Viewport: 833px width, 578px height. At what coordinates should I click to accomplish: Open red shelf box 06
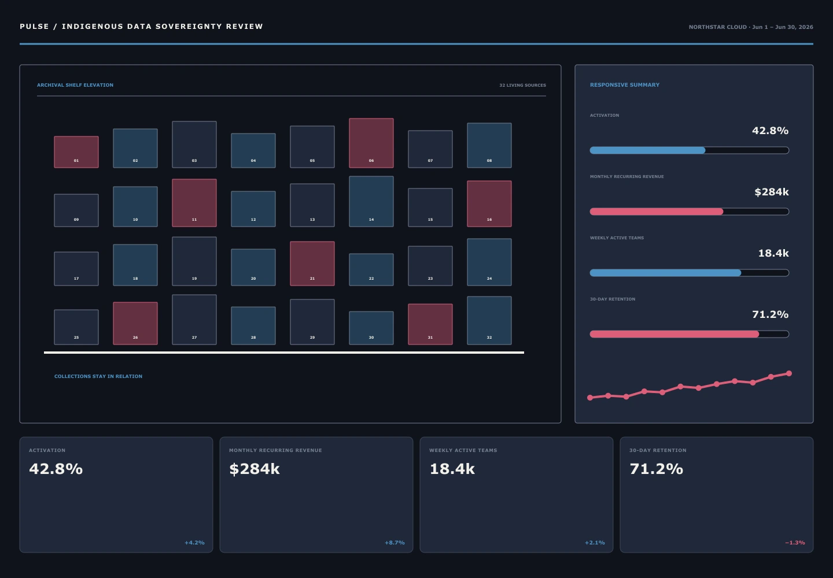coord(371,143)
